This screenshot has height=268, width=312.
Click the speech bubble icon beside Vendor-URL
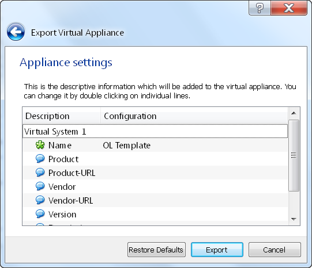[40, 200]
